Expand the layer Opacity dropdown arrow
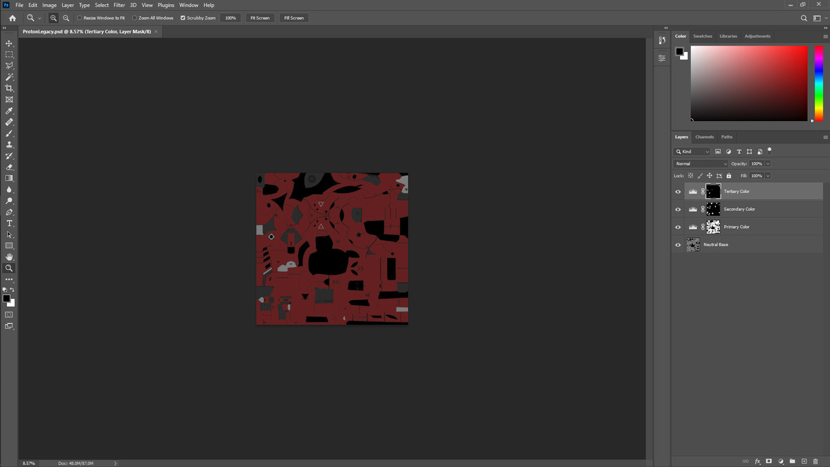830x467 pixels. click(768, 164)
